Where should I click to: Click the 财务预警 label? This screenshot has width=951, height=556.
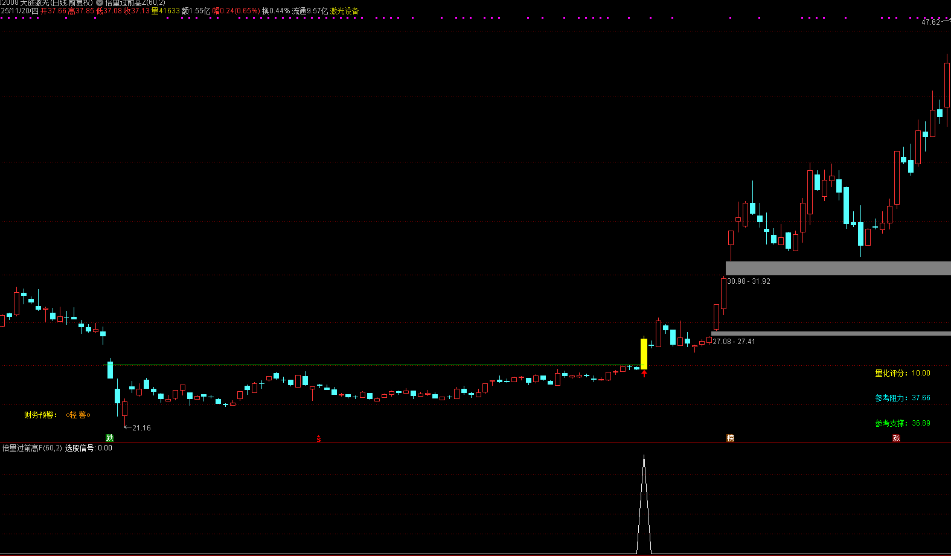click(40, 415)
